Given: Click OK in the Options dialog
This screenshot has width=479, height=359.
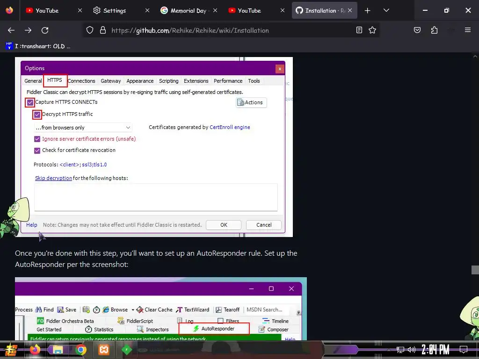Looking at the screenshot, I should tap(224, 225).
